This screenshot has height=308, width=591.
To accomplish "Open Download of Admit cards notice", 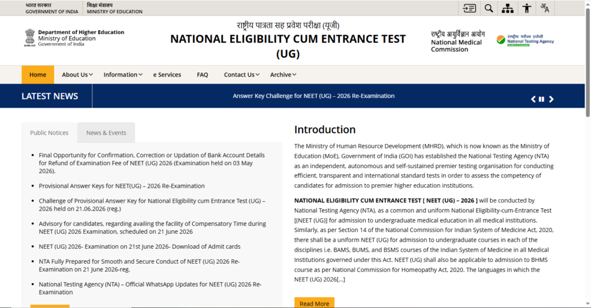I will point(140,246).
